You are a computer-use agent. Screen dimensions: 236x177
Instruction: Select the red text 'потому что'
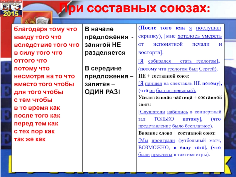point(32,68)
